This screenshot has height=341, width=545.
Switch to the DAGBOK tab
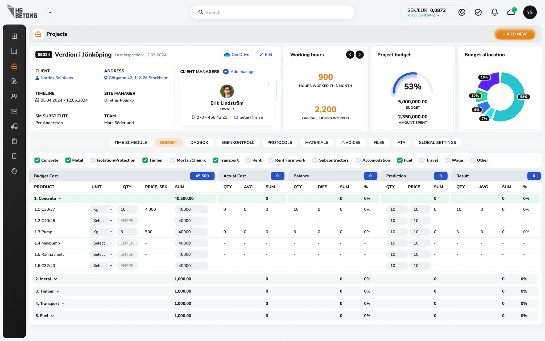tap(199, 143)
